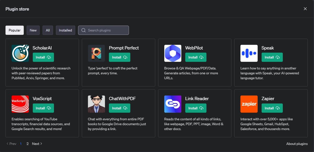The height and width of the screenshot is (152, 314).
Task: Click the Prompt Perfect logo icon
Action: 96,53
